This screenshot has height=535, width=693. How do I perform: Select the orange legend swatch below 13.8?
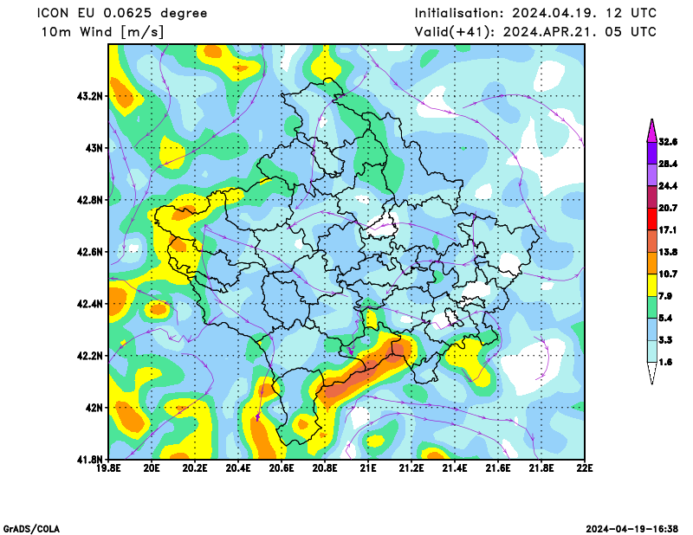point(652,263)
